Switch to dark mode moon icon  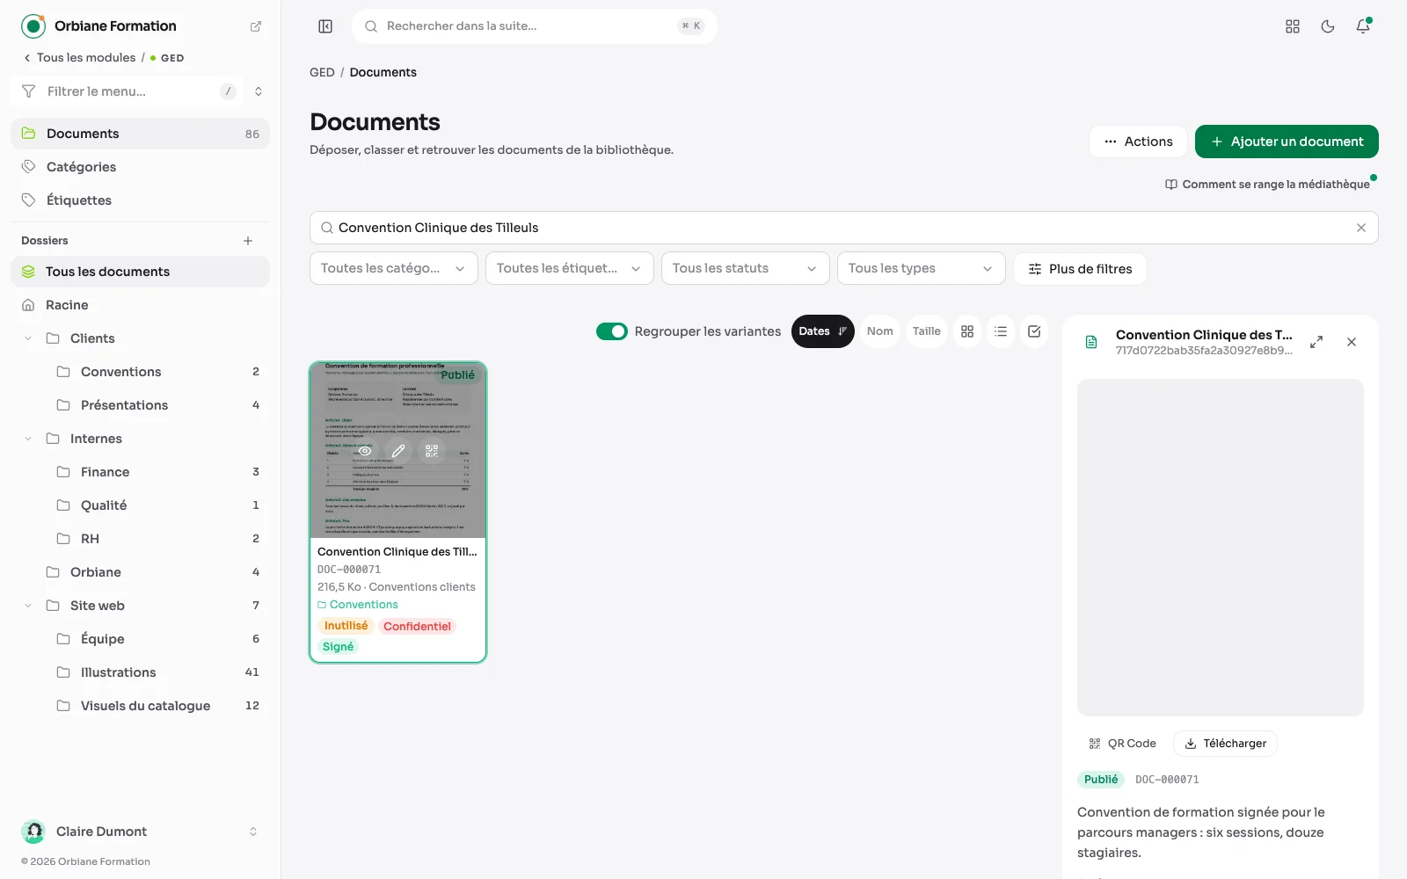pos(1328,26)
